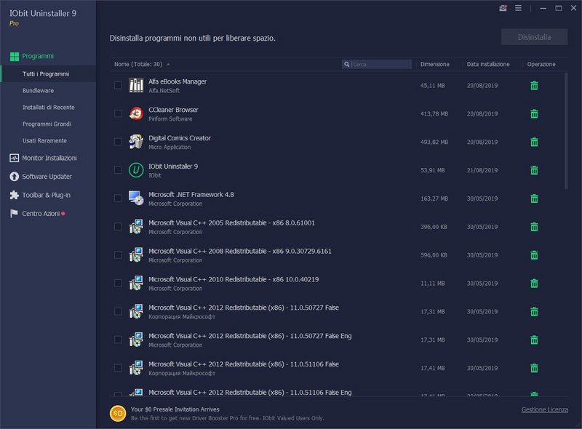The image size is (582, 429).
Task: Click Programmi label in sidebar
Action: click(38, 56)
